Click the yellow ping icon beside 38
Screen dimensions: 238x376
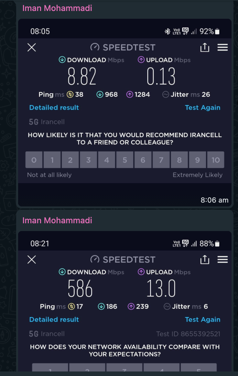point(70,94)
